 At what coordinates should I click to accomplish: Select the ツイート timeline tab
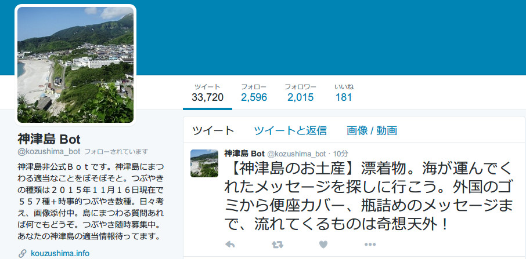coord(213,130)
